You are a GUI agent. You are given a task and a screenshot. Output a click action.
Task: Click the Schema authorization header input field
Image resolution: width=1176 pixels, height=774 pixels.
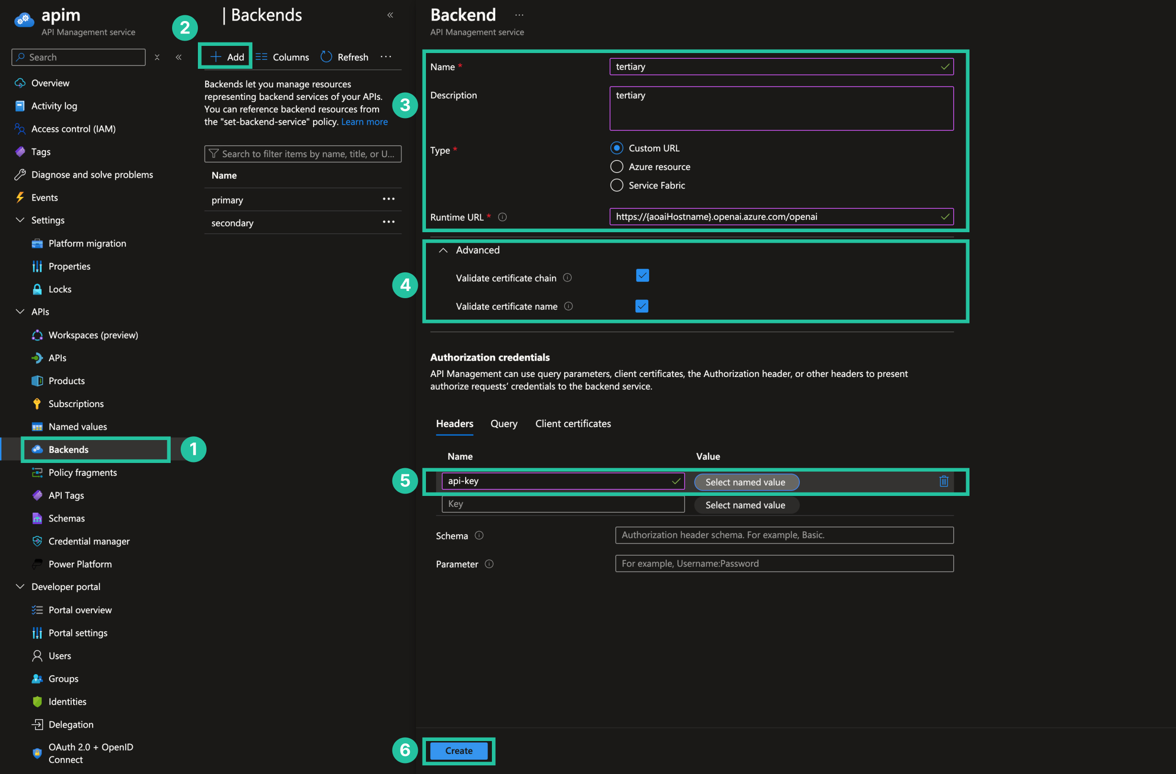tap(784, 535)
